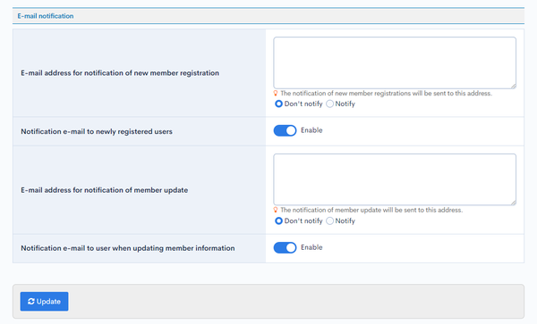Select "Don't notify" for new member registration
The height and width of the screenshot is (324, 537).
coord(278,104)
